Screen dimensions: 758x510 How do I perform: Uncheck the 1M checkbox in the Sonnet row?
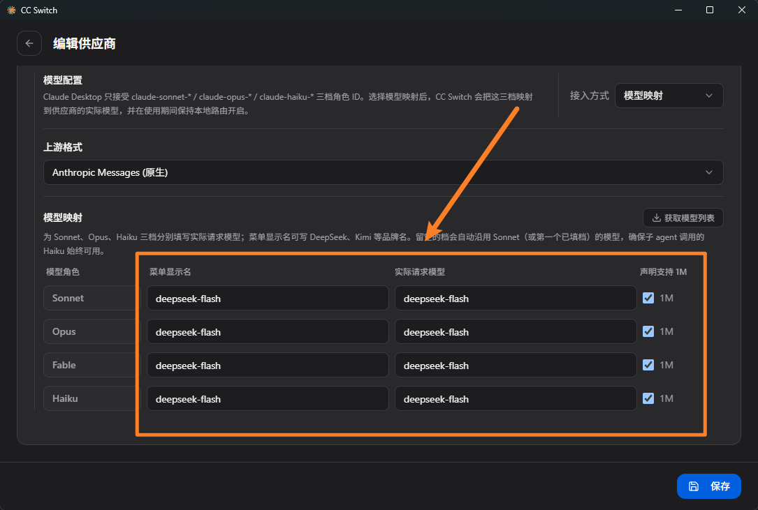pos(648,298)
